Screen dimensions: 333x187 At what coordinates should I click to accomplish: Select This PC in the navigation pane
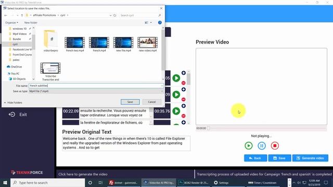click(x=15, y=74)
